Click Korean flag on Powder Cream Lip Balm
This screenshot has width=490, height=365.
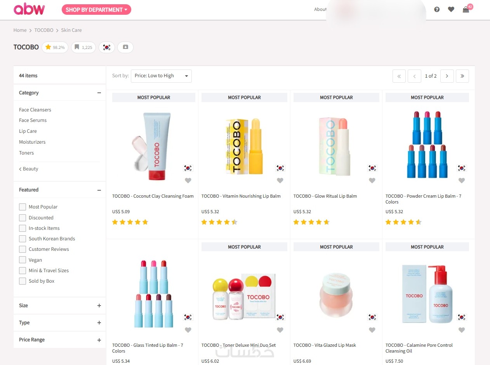pos(462,168)
